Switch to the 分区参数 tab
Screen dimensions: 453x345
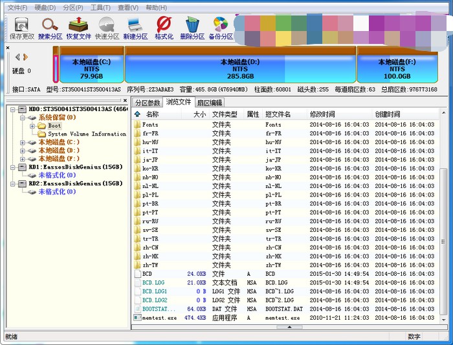click(148, 103)
